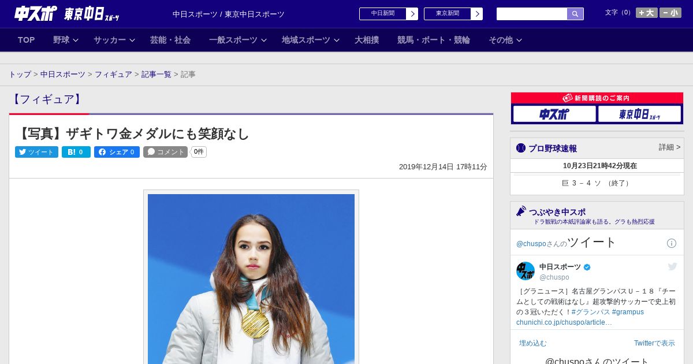The height and width of the screenshot is (364, 693).
Task: Focus the site search input field
Action: point(532,14)
